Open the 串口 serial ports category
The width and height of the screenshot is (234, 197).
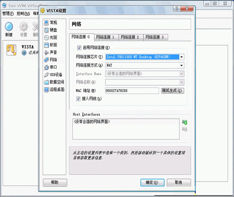coord(51,67)
